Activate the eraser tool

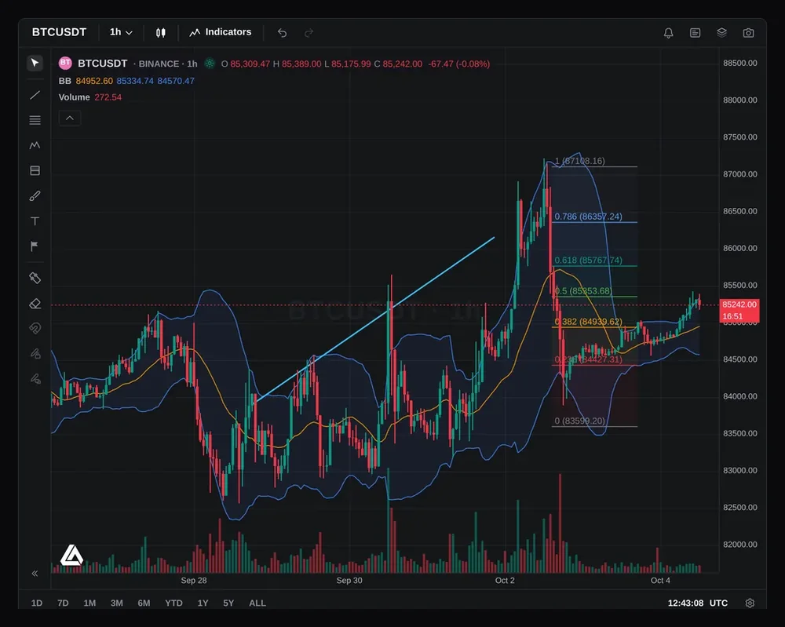tap(35, 303)
